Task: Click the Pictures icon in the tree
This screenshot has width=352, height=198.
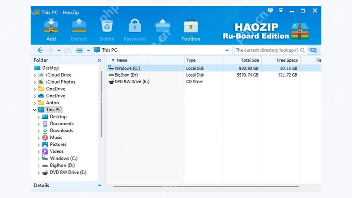Action: click(45, 144)
